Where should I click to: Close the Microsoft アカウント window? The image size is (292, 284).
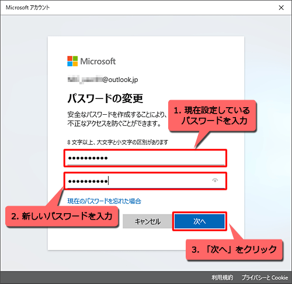tap(281, 8)
